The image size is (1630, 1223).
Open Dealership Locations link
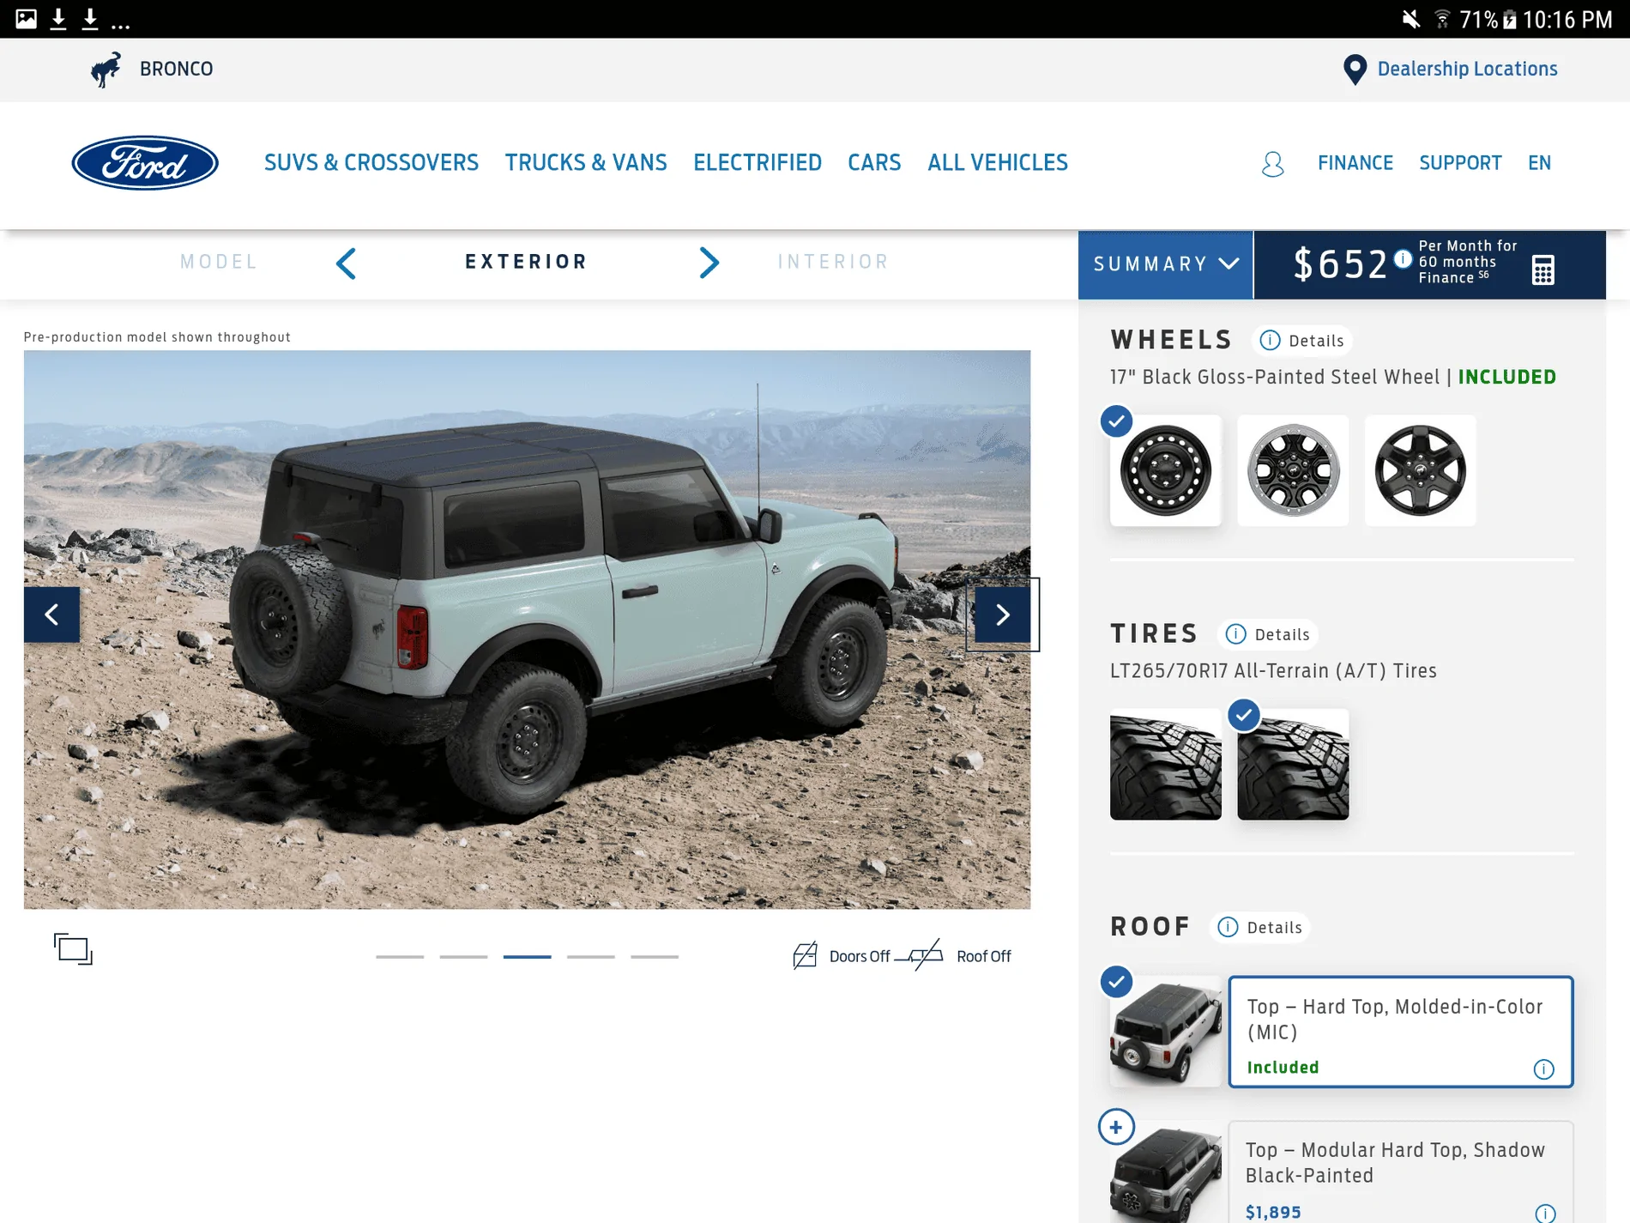click(1467, 70)
